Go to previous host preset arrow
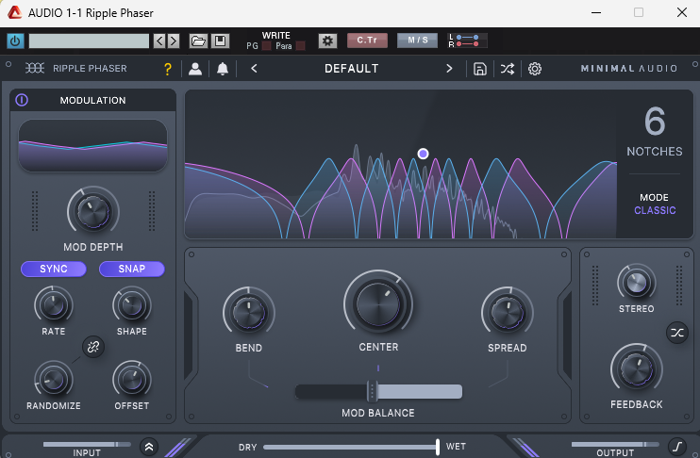 pyautogui.click(x=159, y=41)
